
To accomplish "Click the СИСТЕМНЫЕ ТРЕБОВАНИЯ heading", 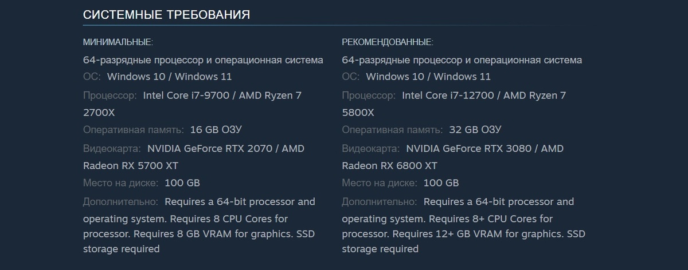I will [x=166, y=14].
